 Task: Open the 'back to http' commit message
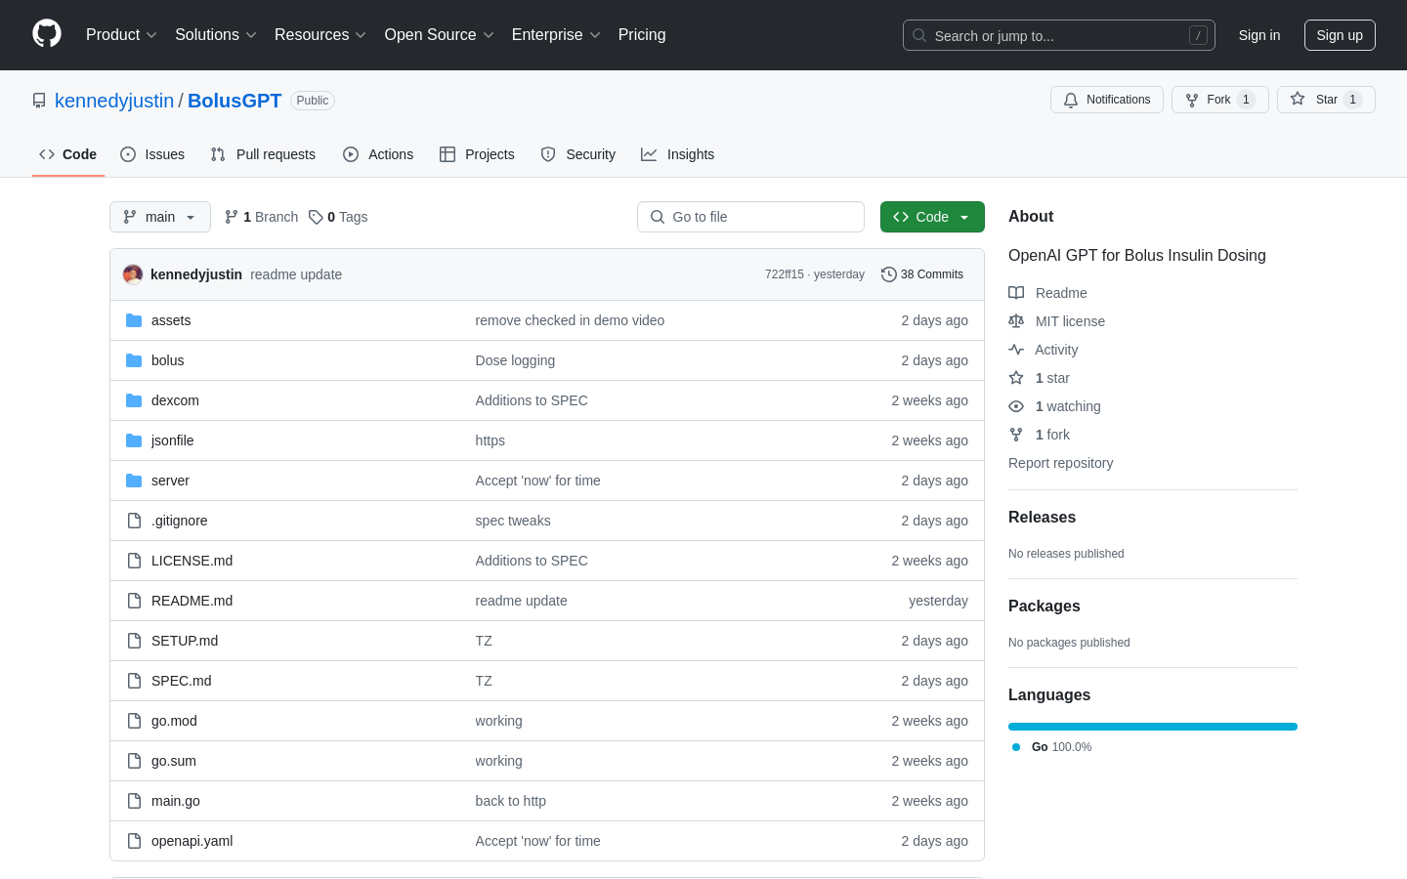click(511, 801)
